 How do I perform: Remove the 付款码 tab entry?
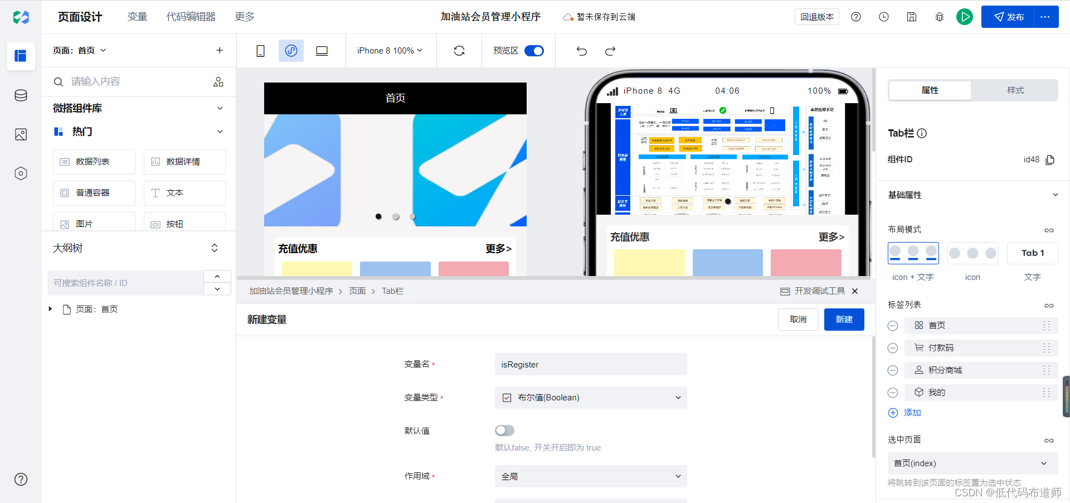click(893, 348)
